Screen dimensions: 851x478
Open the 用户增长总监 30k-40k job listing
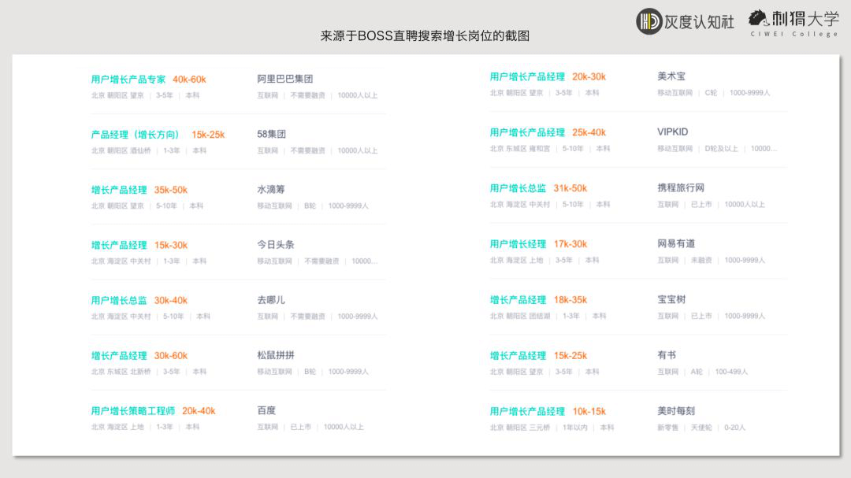(x=119, y=301)
